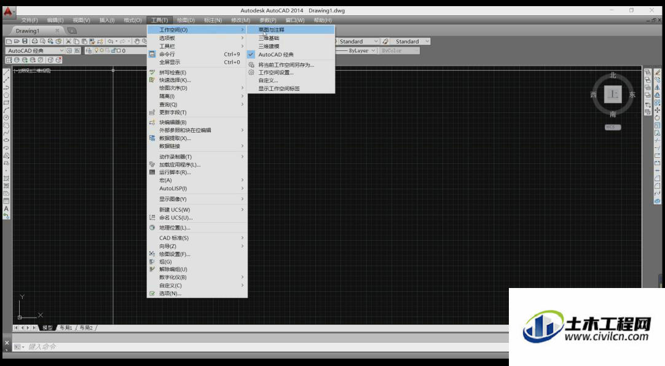The image size is (665, 366).
Task: Click 加载应用程序(L)... entry
Action: 197,165
